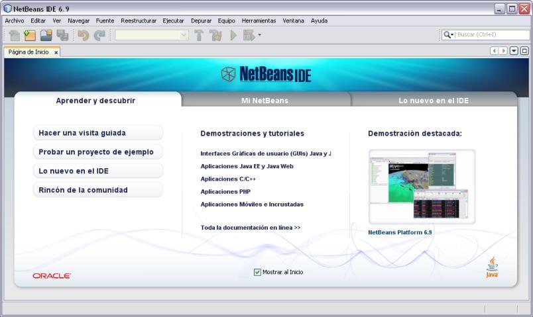This screenshot has height=317, width=533.
Task: Click the New File toolbar icon
Action: [x=15, y=35]
